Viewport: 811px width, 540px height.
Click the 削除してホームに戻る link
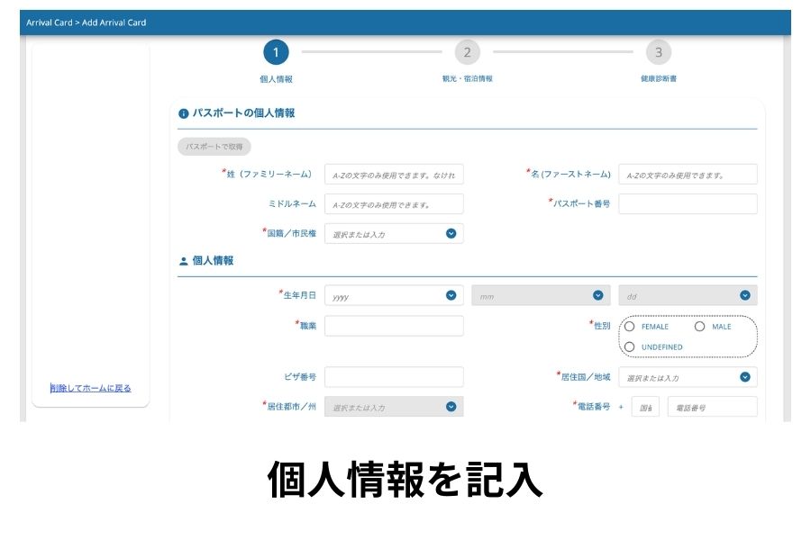pyautogui.click(x=91, y=389)
